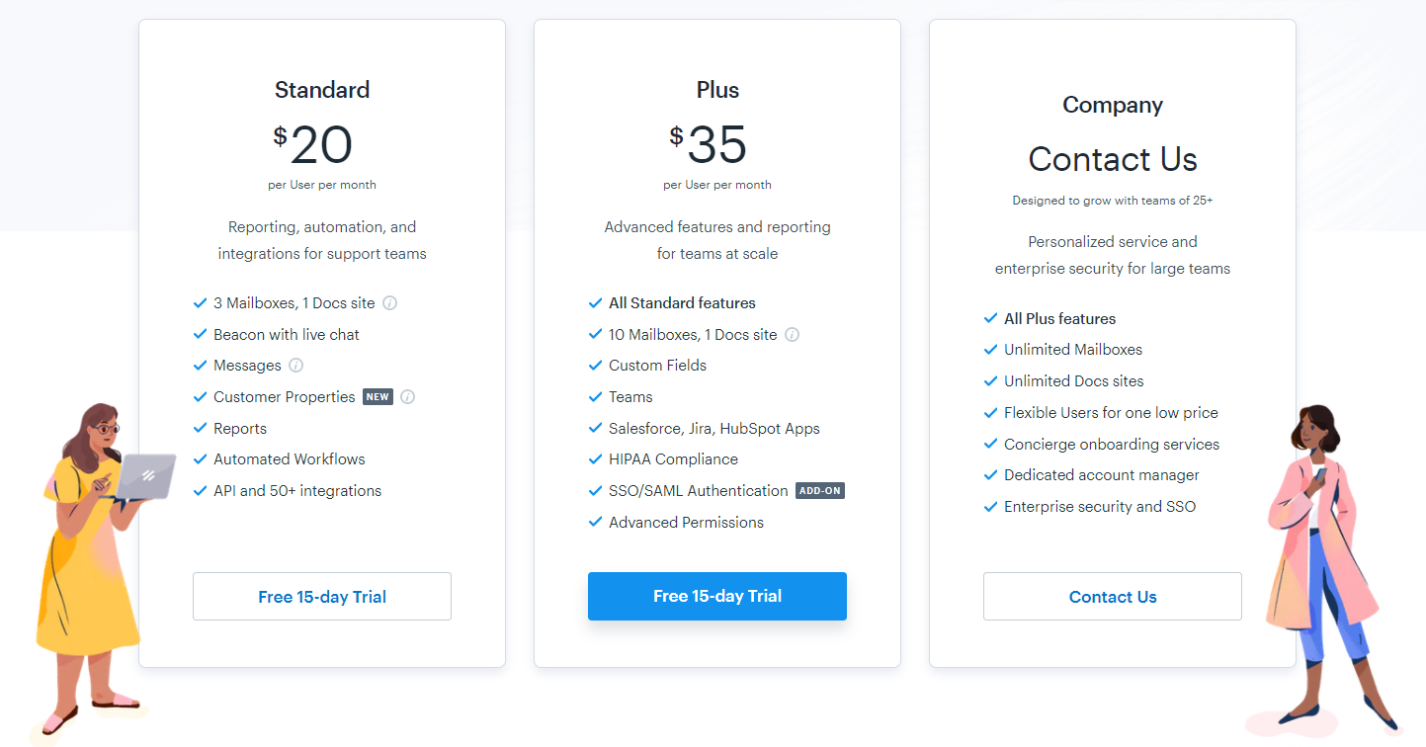Click the All Plus features text

1059,319
